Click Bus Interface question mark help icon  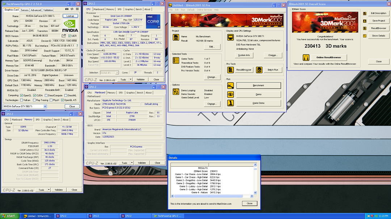(77, 46)
